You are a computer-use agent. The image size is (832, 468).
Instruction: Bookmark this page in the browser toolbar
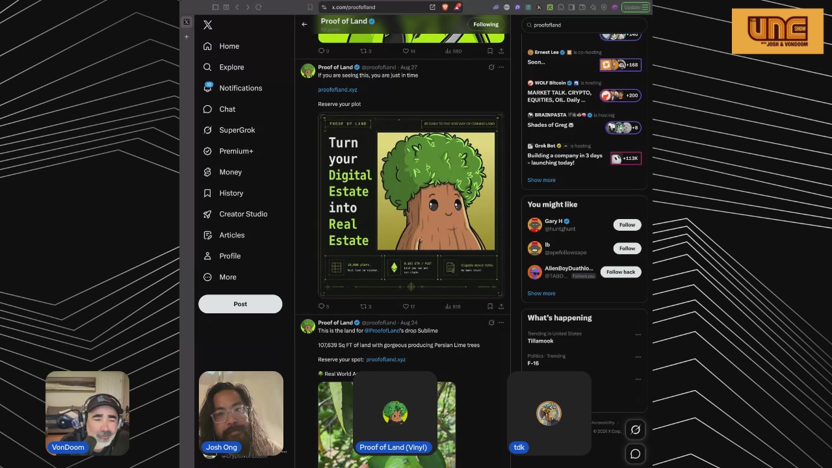pyautogui.click(x=310, y=7)
